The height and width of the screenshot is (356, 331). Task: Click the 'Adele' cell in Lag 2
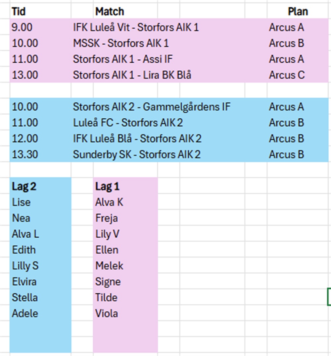point(25,313)
